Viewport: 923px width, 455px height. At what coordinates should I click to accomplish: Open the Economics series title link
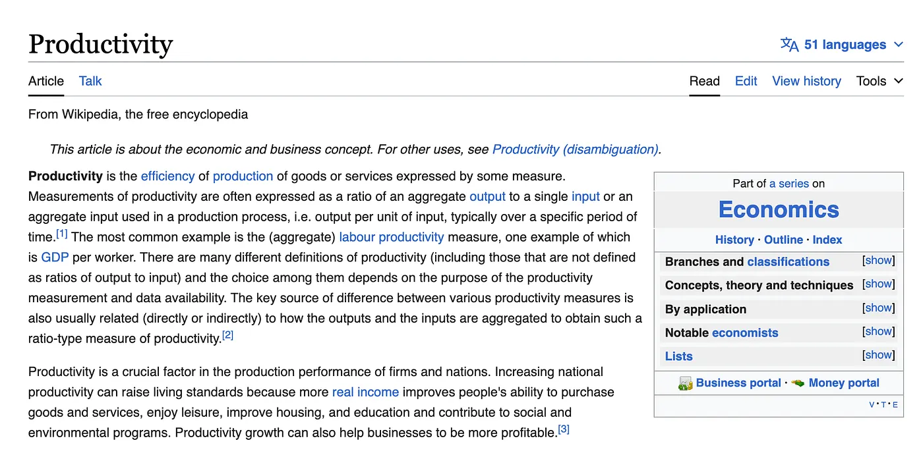pos(779,209)
